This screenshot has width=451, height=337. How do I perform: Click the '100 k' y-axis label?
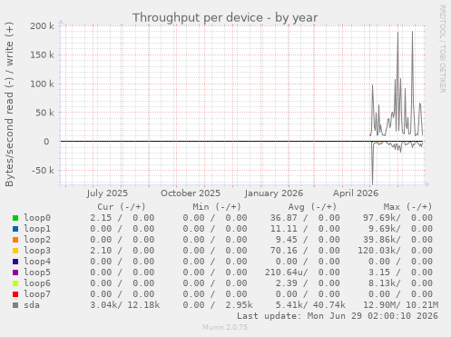[42, 84]
